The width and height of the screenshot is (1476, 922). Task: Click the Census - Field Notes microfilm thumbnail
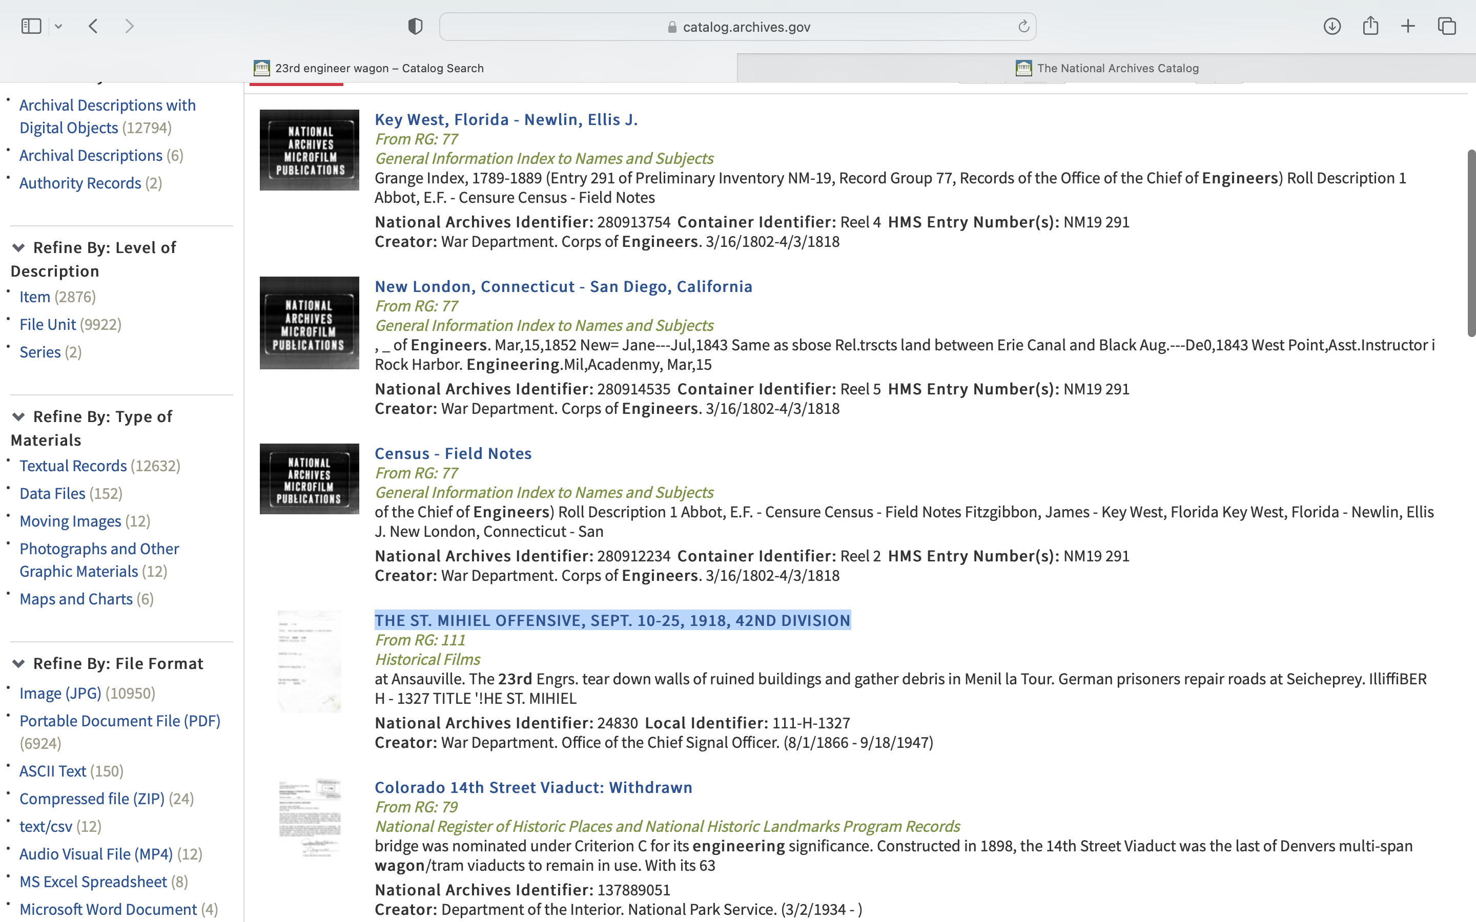309,479
